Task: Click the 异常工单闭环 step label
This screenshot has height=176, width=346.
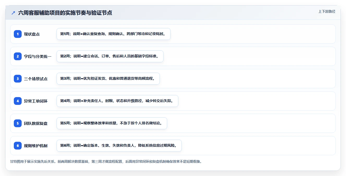Action: coord(36,101)
